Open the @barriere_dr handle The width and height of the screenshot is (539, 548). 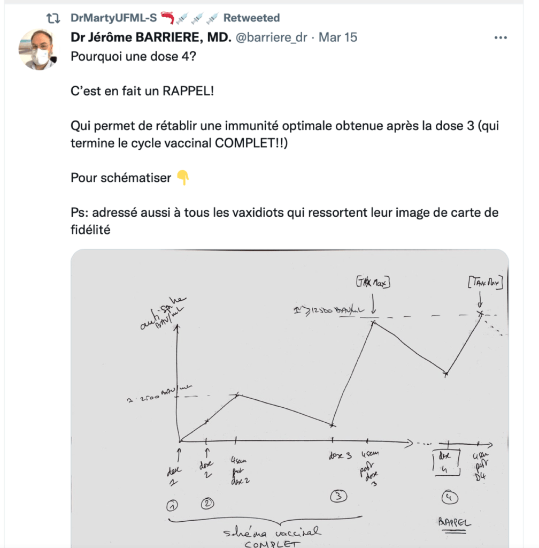(271, 37)
